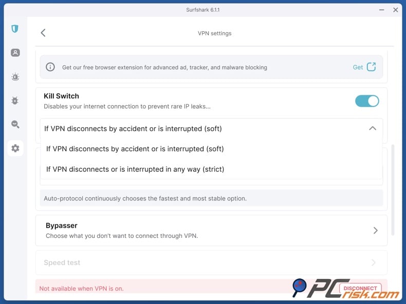Click the DISCONNECT button
The height and width of the screenshot is (304, 406).
coord(360,288)
